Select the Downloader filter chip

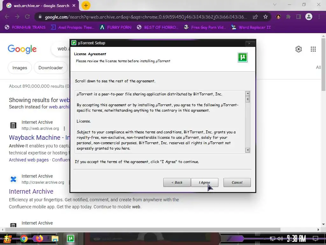click(51, 68)
